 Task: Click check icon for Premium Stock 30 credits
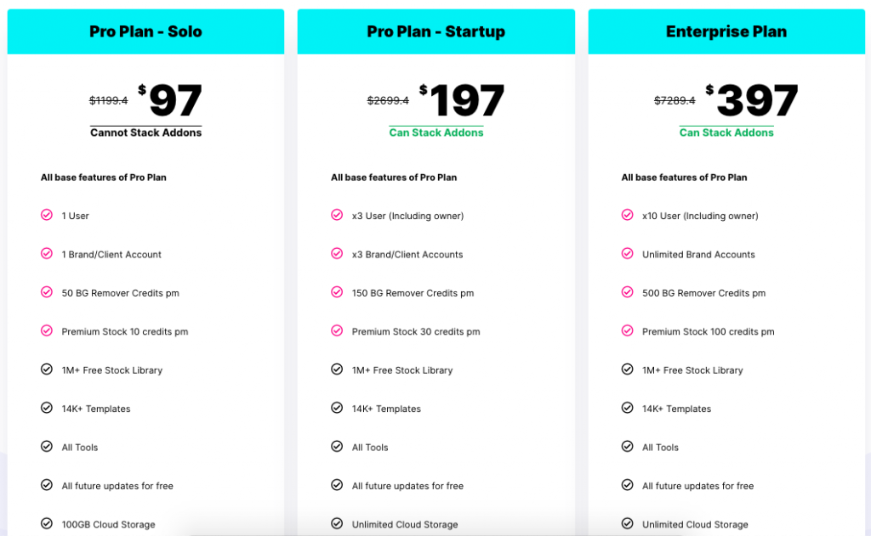[337, 330]
